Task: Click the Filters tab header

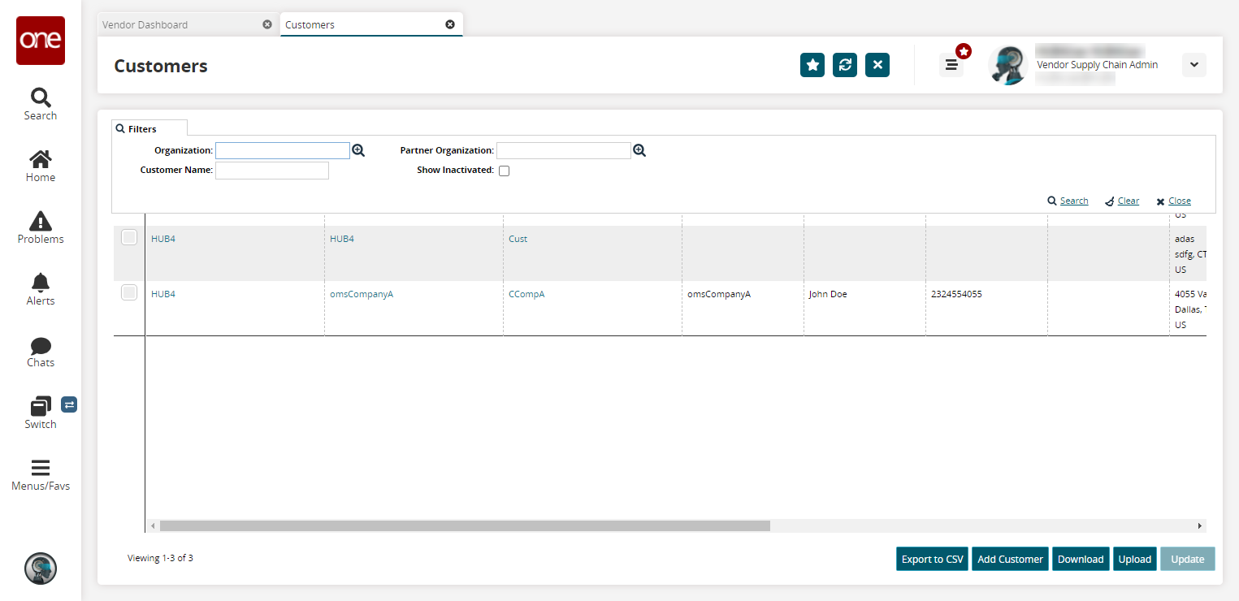Action: coord(149,128)
